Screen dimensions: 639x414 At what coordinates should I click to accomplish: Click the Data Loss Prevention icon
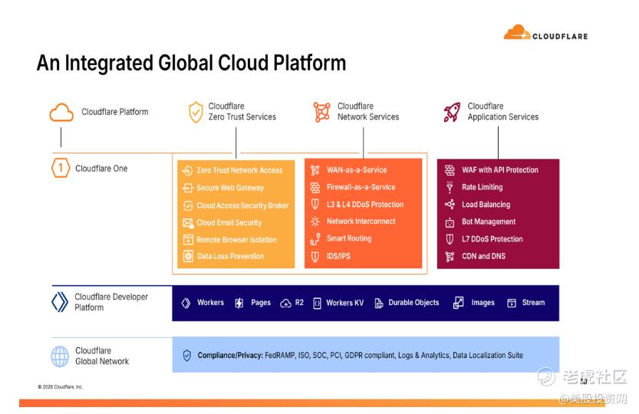[188, 256]
